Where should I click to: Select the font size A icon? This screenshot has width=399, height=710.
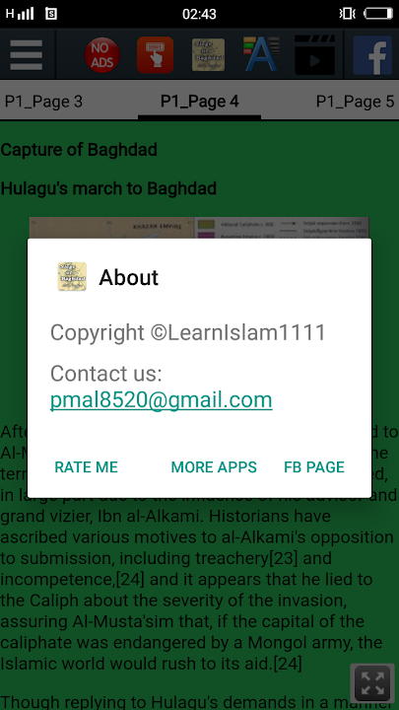pyautogui.click(x=261, y=55)
